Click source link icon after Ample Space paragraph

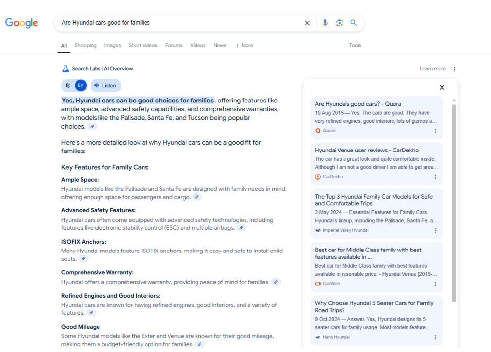click(x=197, y=197)
